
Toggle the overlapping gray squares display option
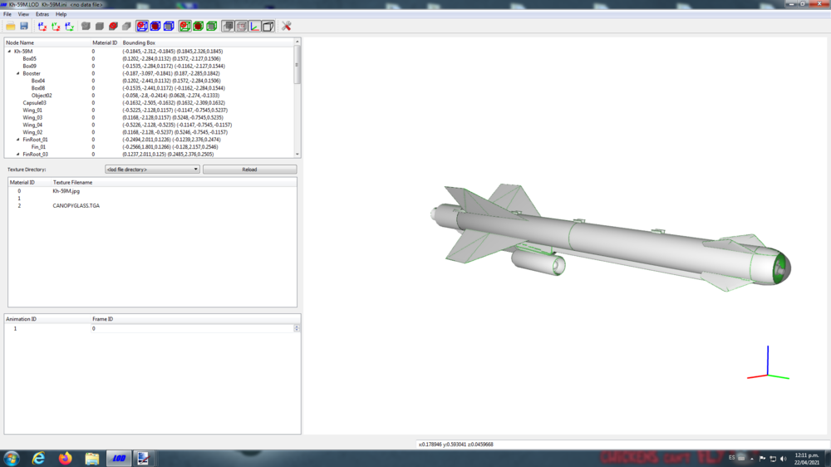(228, 26)
